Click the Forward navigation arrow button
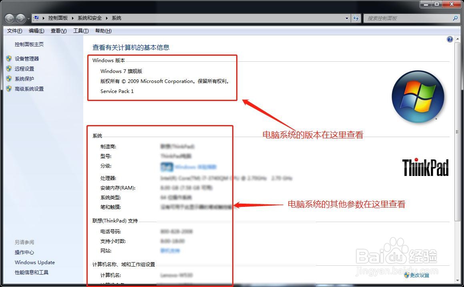 click(21, 18)
